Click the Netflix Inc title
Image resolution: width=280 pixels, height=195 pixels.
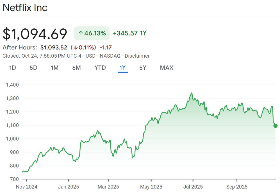tap(25, 8)
